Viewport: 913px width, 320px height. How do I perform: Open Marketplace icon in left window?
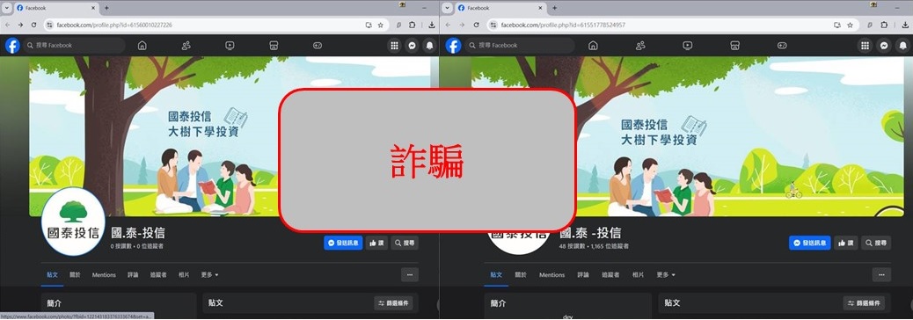[x=274, y=46]
